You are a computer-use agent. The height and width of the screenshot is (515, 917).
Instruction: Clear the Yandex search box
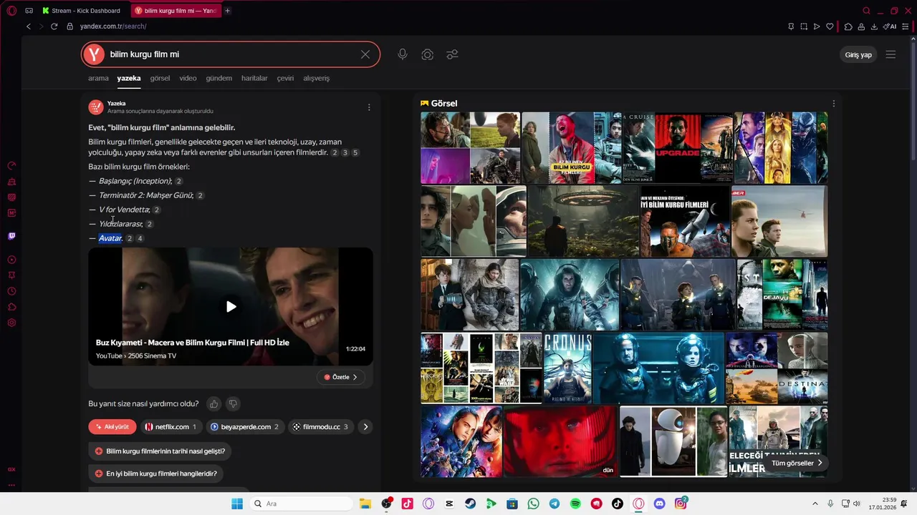pyautogui.click(x=365, y=54)
